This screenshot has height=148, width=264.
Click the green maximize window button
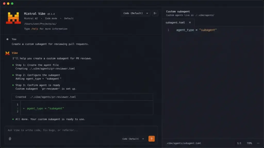[x=12, y=4]
